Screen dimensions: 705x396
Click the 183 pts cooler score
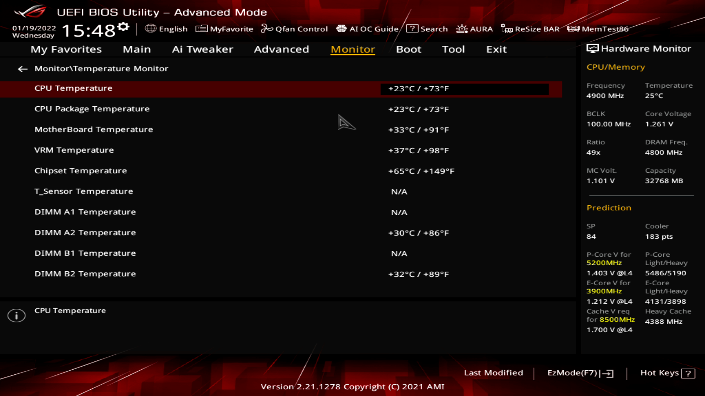[x=659, y=236]
